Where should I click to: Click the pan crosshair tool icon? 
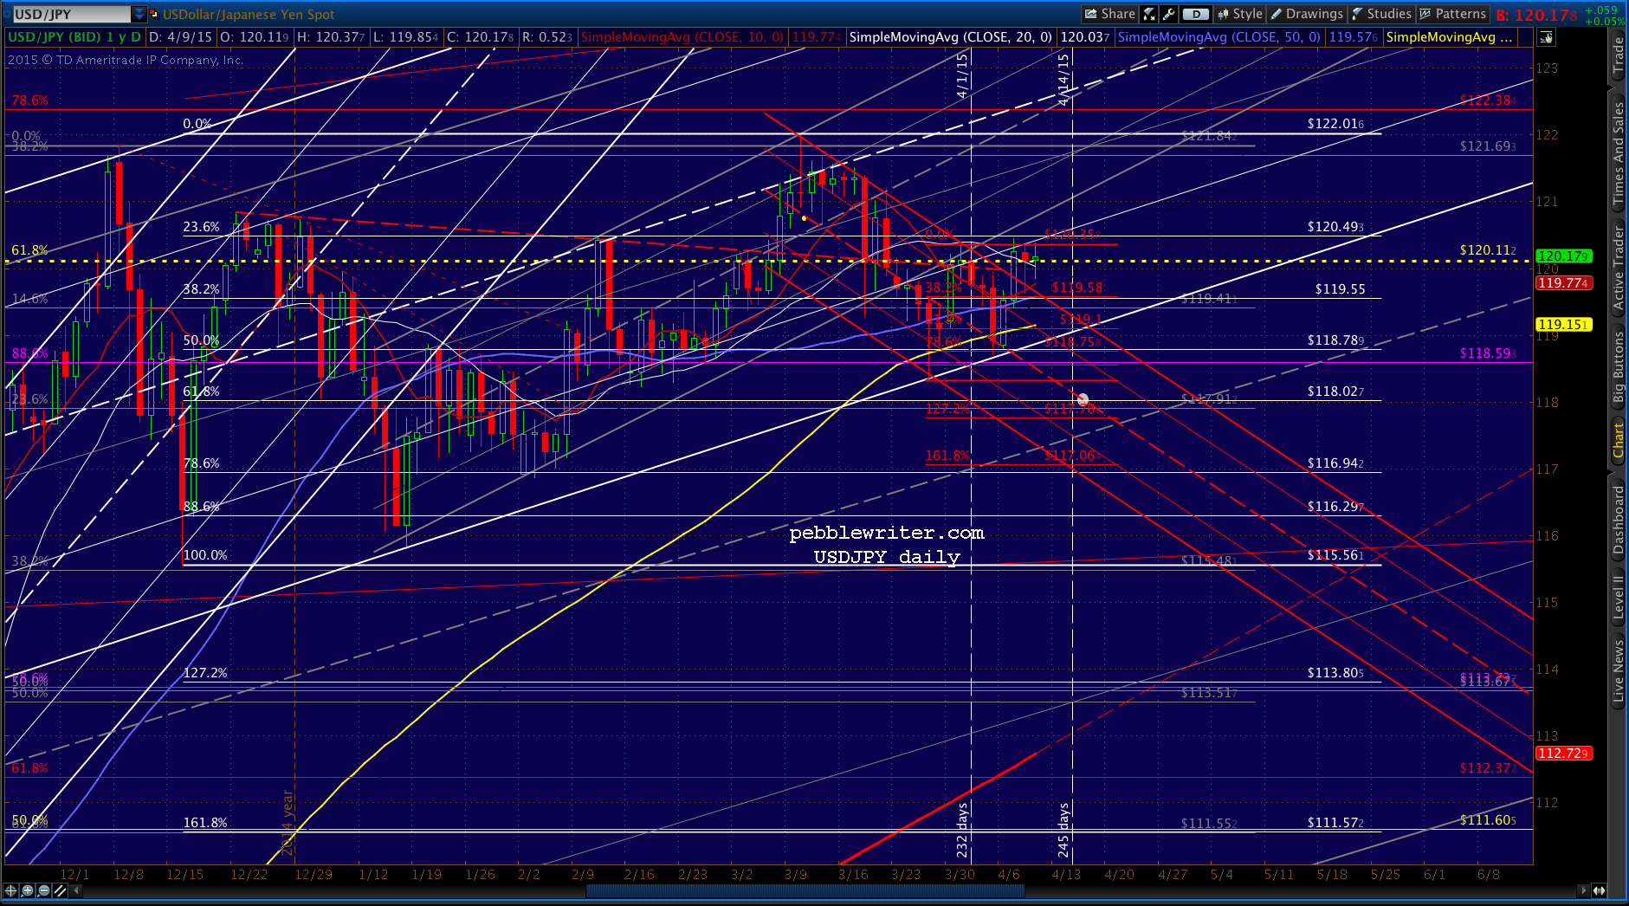[10, 890]
